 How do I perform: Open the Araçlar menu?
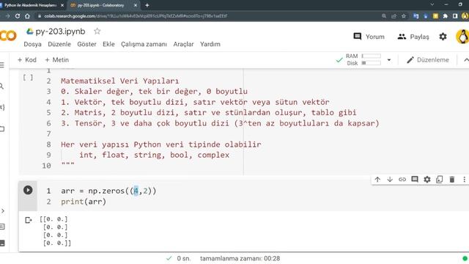point(183,44)
